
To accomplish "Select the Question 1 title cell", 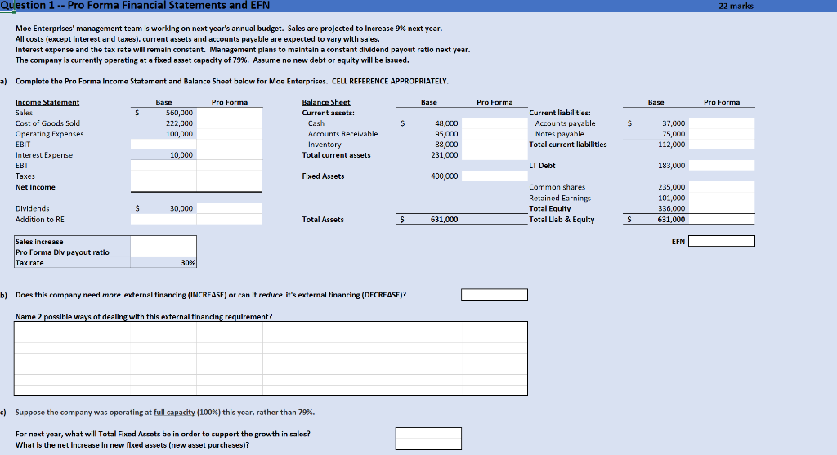I will click(x=135, y=6).
